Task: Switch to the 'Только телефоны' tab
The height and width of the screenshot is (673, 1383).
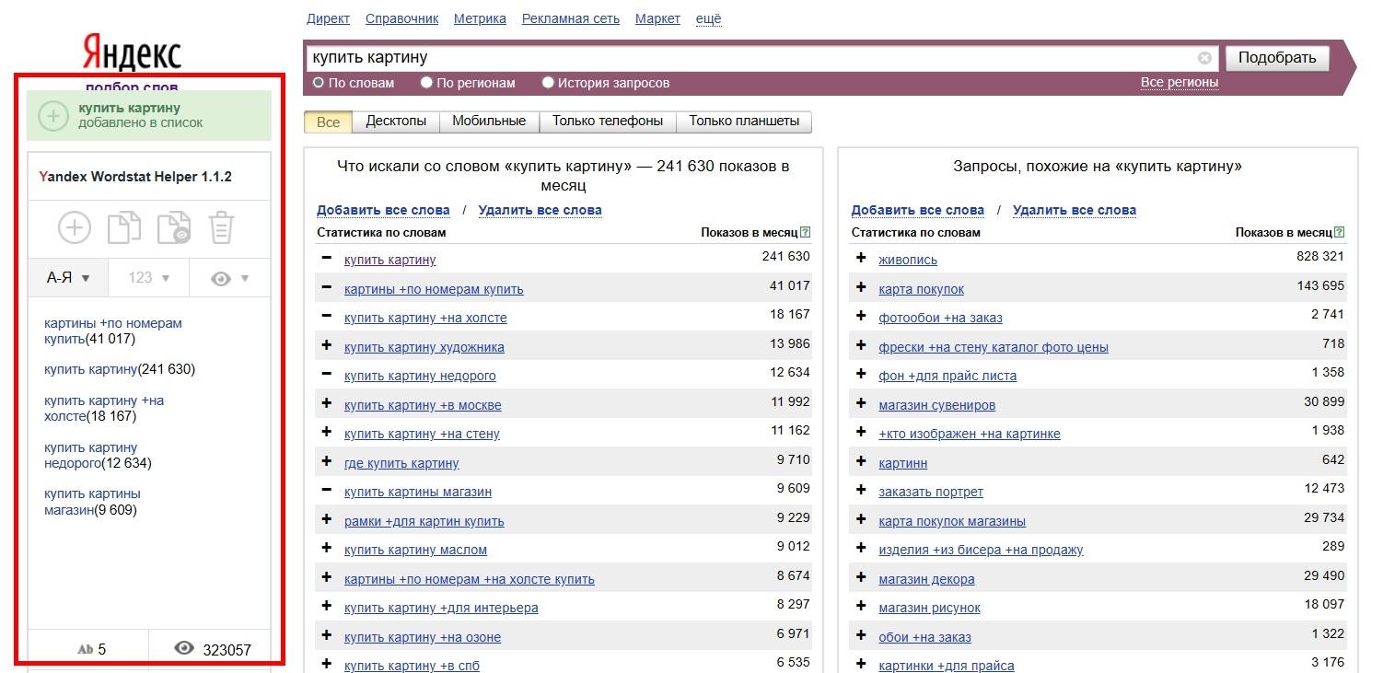Action: pyautogui.click(x=608, y=122)
